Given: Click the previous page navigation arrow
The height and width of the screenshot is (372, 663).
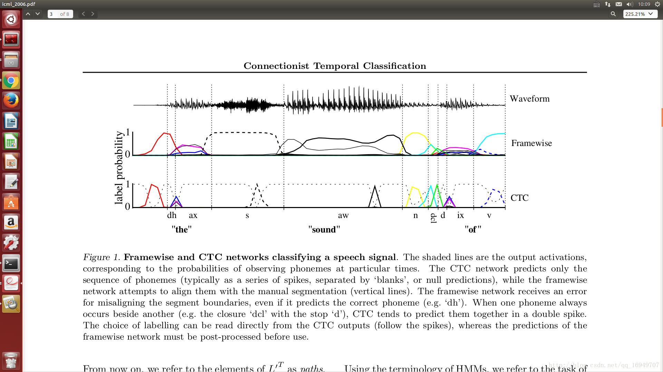Looking at the screenshot, I should coord(83,14).
